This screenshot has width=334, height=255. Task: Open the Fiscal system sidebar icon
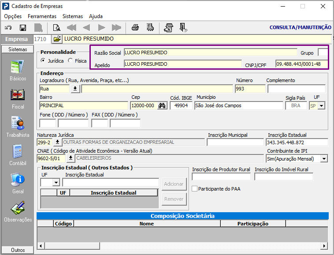pos(18,95)
